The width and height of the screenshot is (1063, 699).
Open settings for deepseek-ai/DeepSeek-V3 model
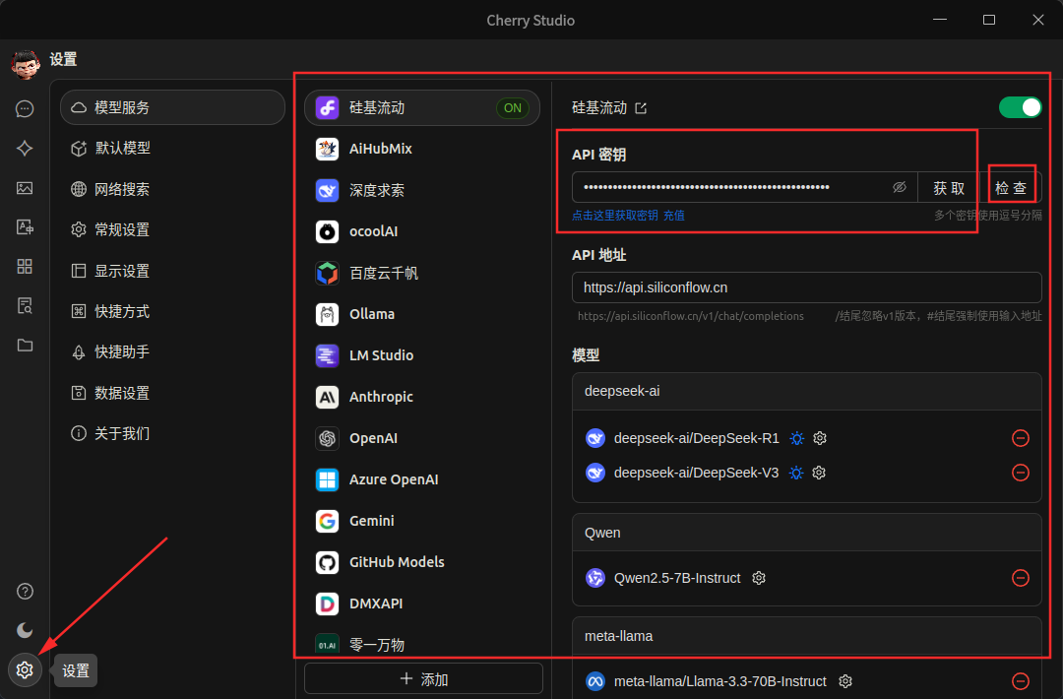819,473
